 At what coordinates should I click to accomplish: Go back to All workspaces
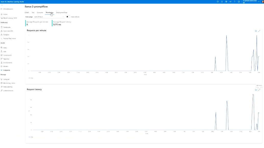tap(7, 9)
